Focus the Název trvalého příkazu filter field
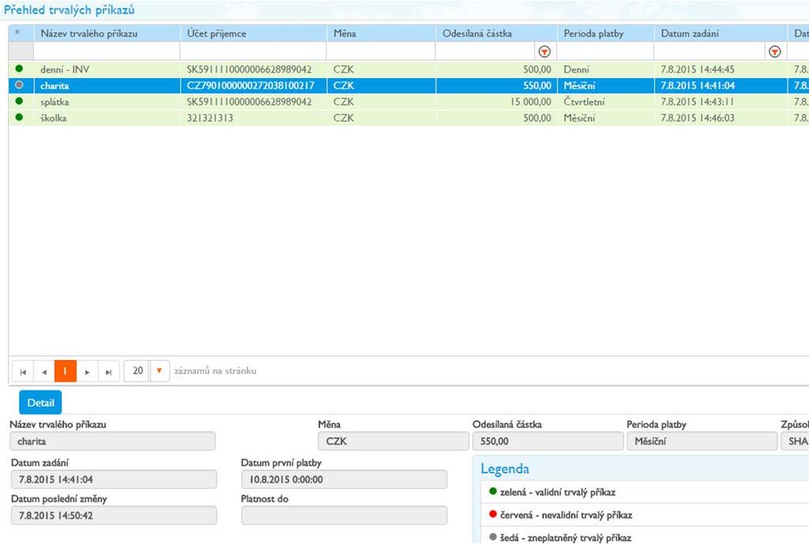809x544 pixels. (x=107, y=51)
